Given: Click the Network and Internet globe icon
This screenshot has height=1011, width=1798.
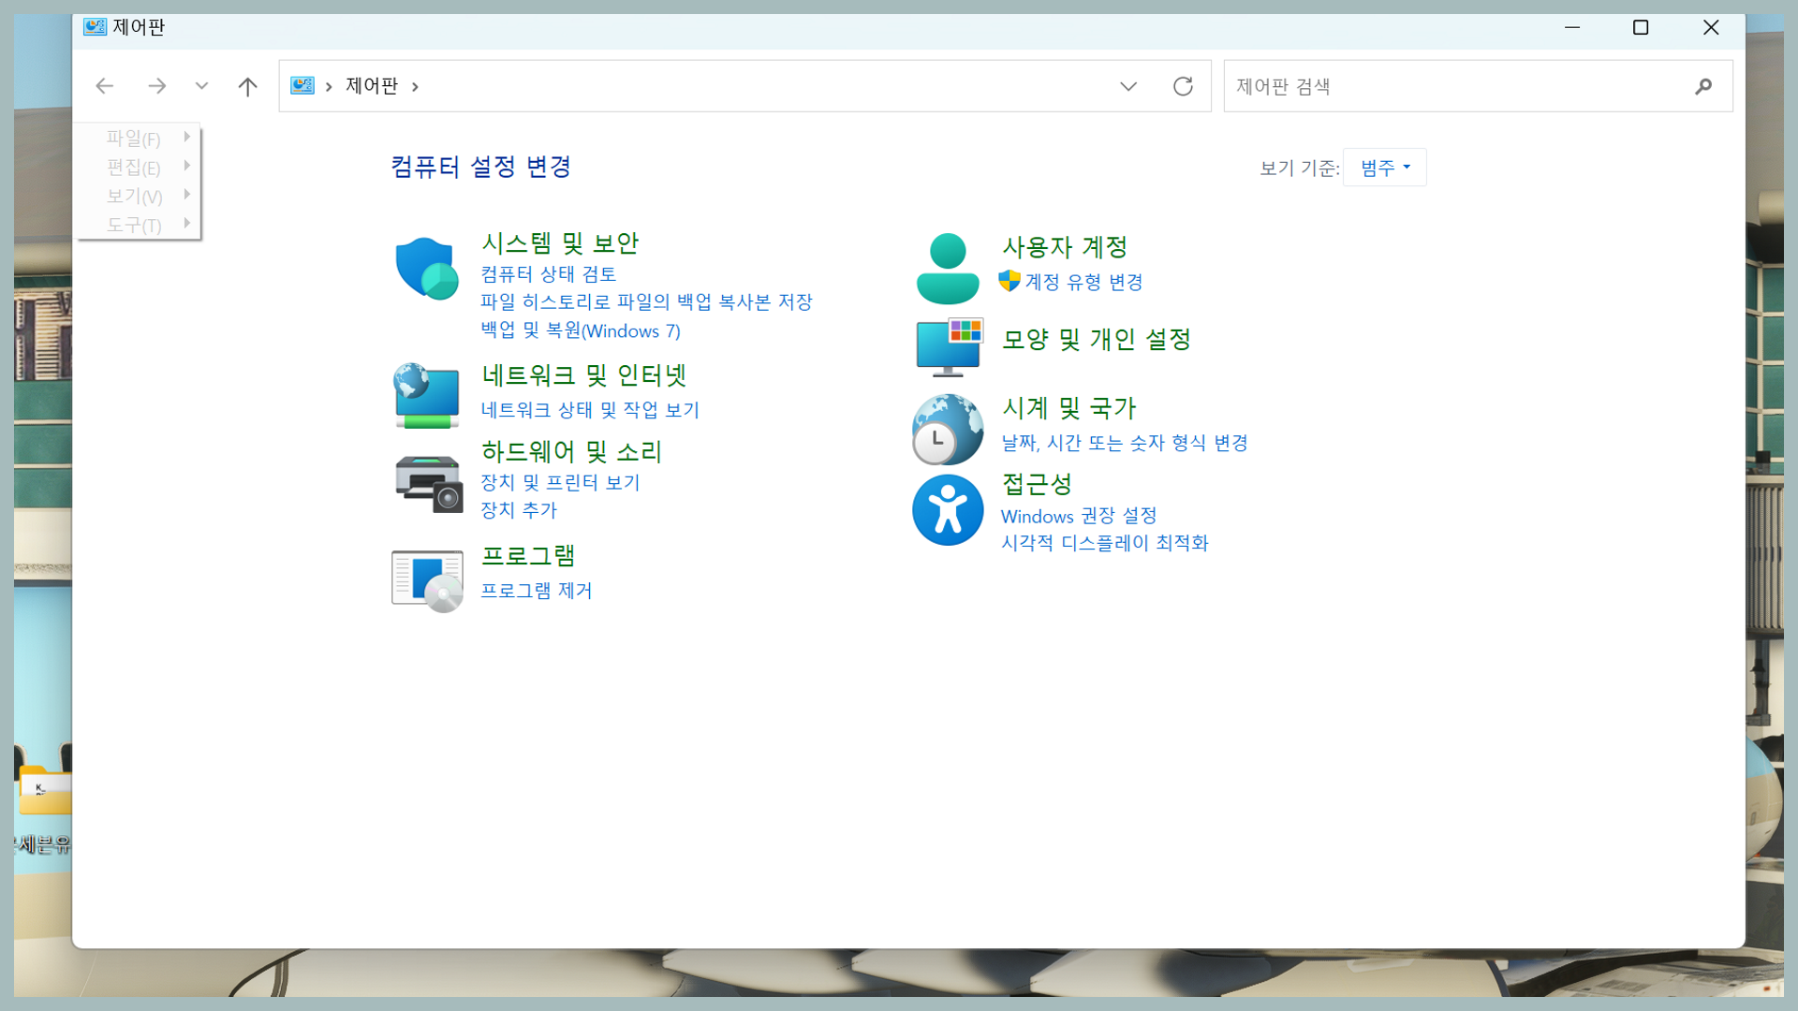Looking at the screenshot, I should pos(427,396).
